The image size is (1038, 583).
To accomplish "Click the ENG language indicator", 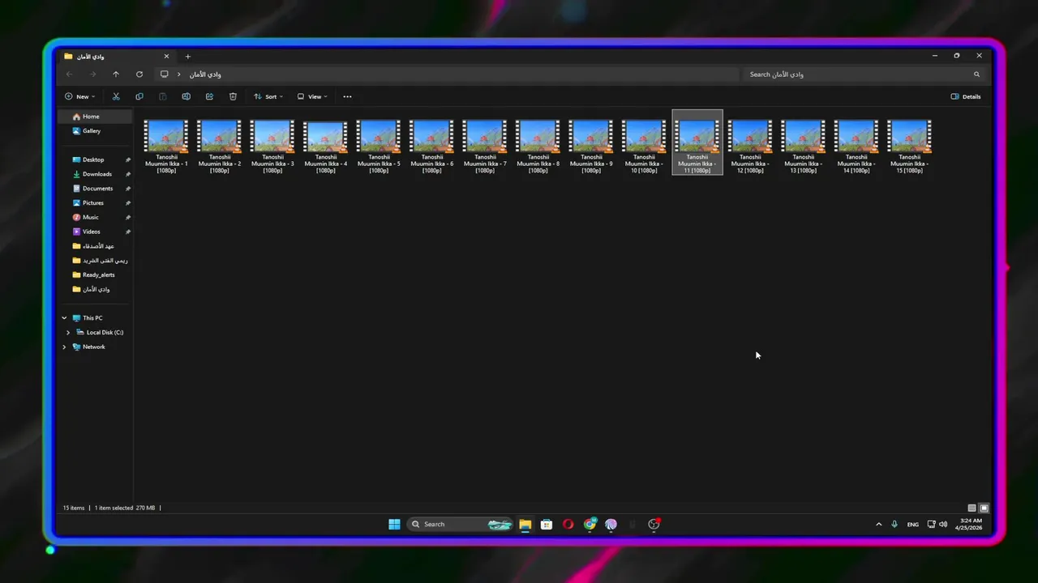I will tap(913, 524).
